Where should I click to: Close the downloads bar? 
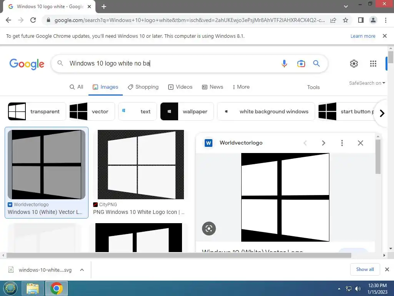coord(387,269)
